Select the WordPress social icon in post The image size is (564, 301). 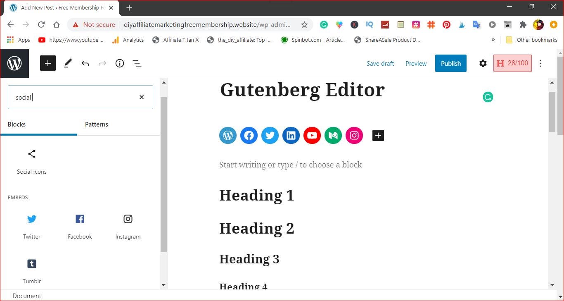[228, 135]
